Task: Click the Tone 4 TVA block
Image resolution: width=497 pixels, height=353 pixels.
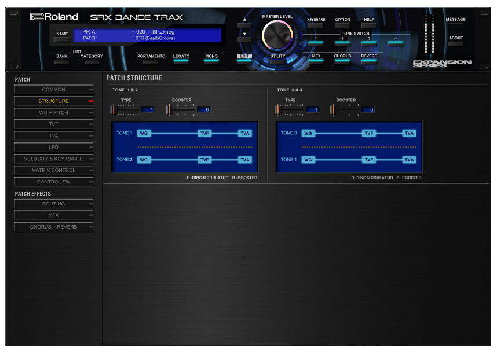Action: pos(409,160)
